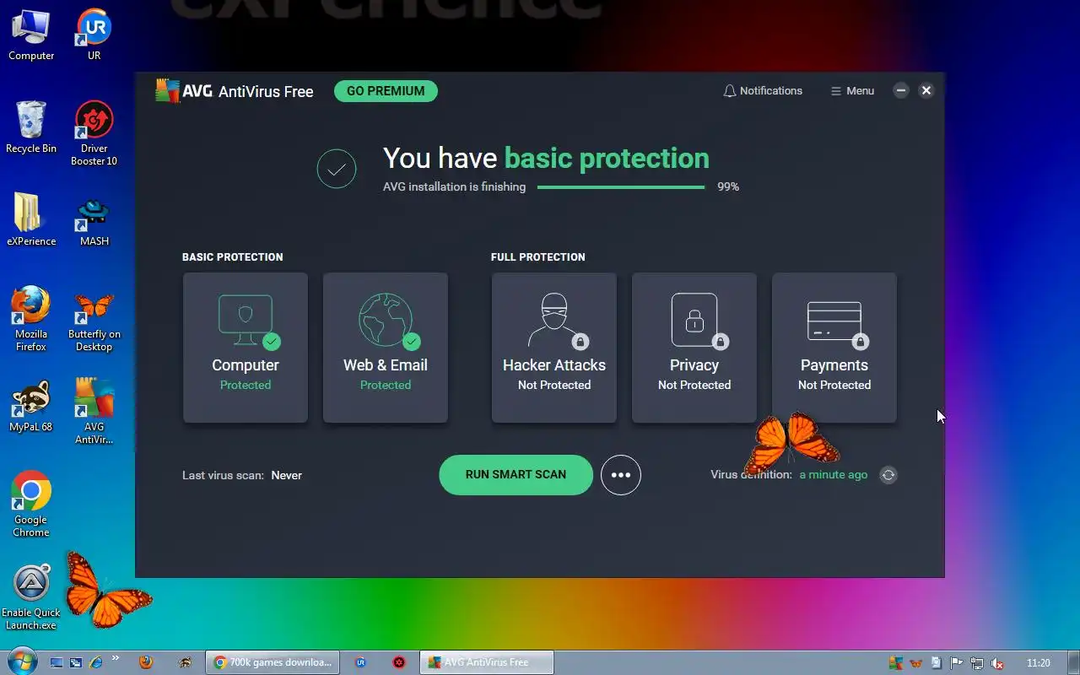Click the 'a minute ago' virus definition text
Viewport: 1080px width, 675px height.
[x=834, y=475]
